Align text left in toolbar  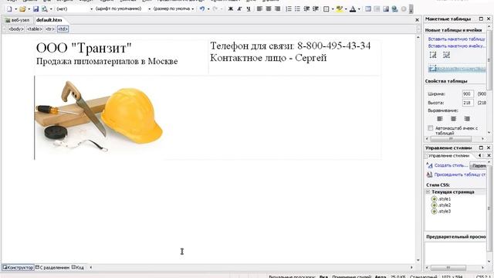(259, 9)
